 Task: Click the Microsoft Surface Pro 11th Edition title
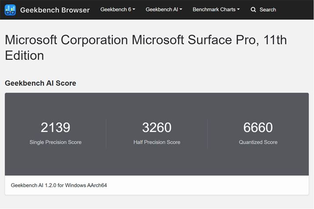point(146,47)
